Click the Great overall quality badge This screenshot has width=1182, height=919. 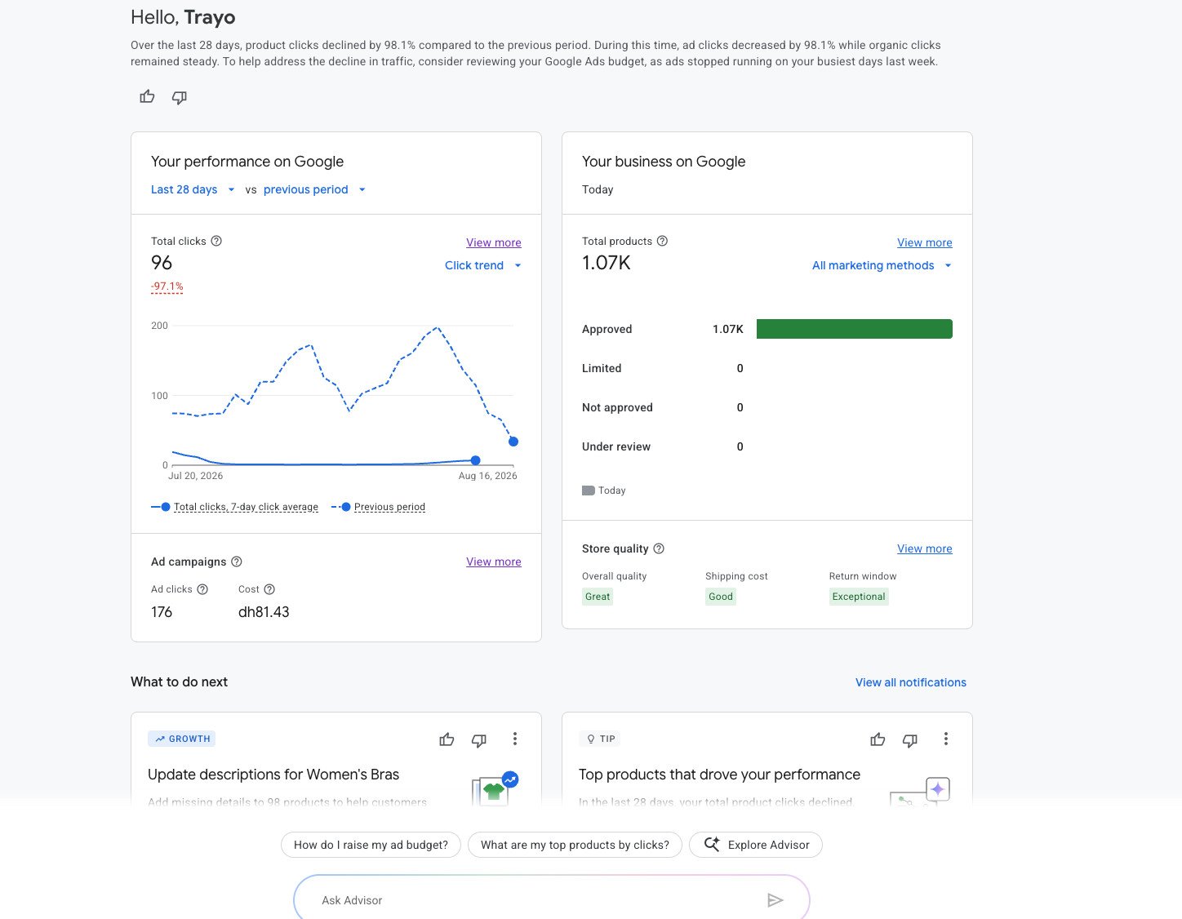tap(598, 597)
